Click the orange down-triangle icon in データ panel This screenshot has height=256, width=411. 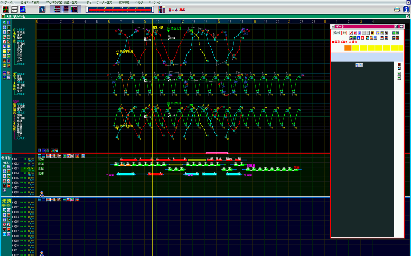(394, 38)
